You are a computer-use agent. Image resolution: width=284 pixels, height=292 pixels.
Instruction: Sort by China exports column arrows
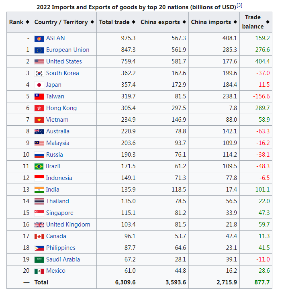184,22
